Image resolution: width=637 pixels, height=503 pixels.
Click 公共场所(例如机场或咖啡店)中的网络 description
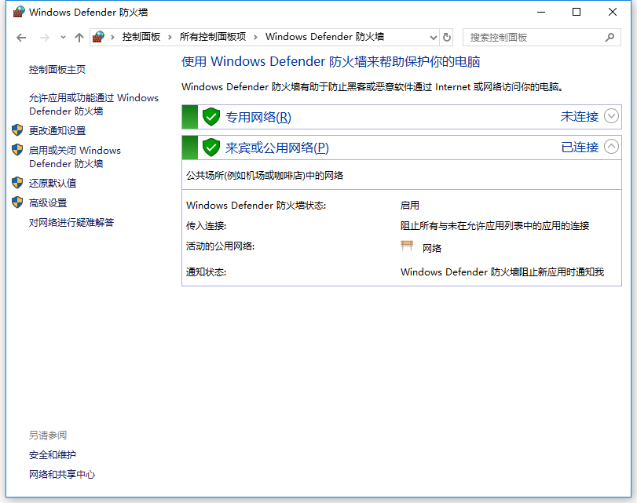265,175
